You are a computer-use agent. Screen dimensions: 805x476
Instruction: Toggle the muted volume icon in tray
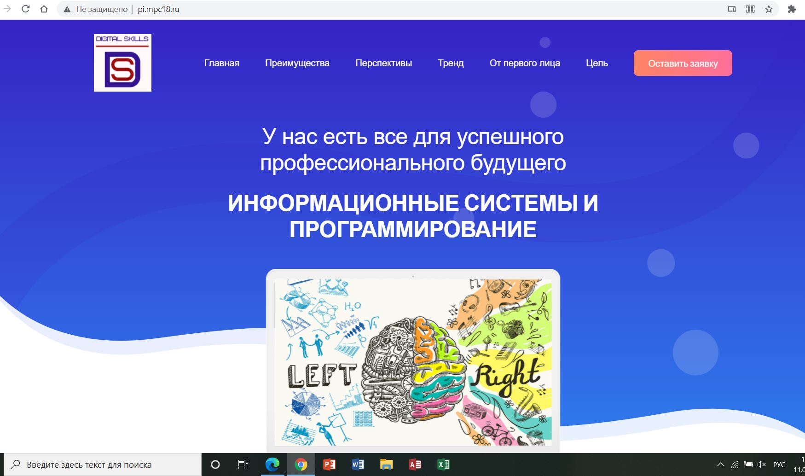tap(761, 464)
